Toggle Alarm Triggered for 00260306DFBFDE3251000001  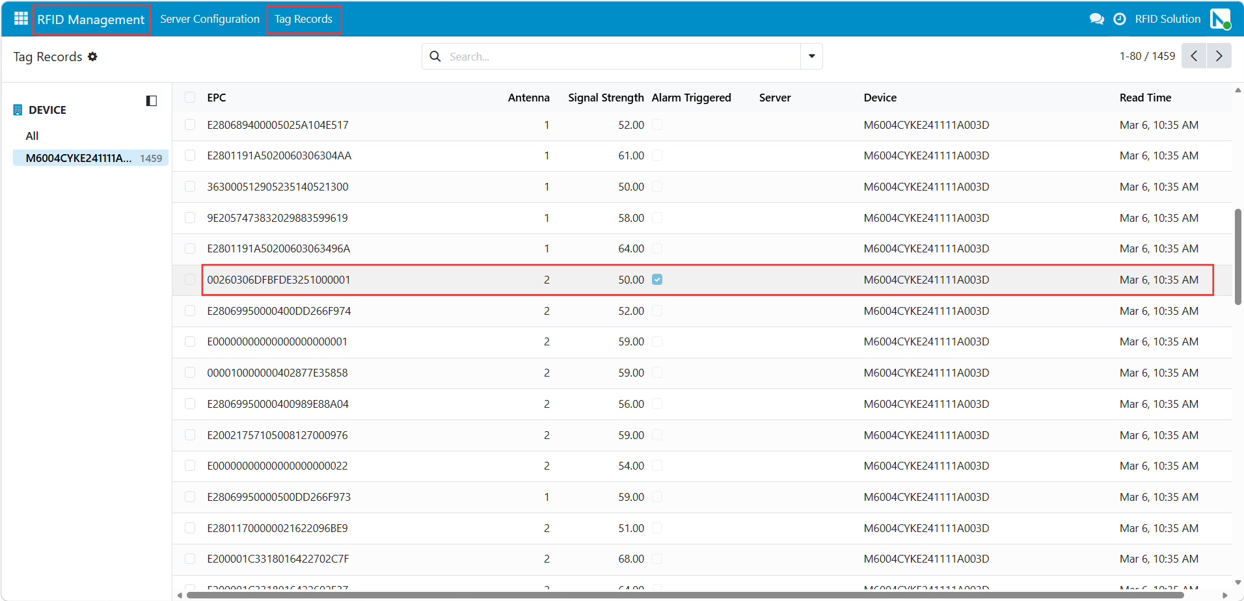click(x=657, y=280)
